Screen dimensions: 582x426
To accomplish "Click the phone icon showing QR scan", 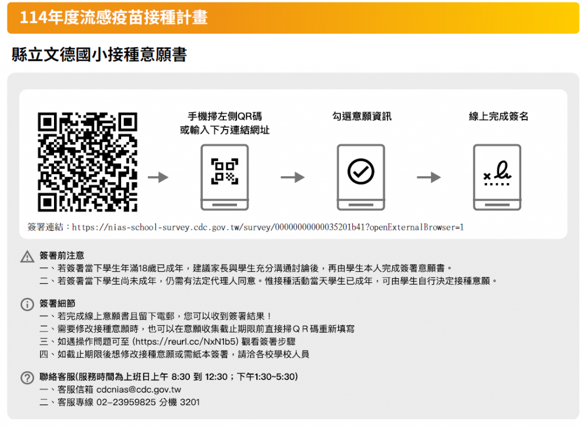I will pos(225,177).
